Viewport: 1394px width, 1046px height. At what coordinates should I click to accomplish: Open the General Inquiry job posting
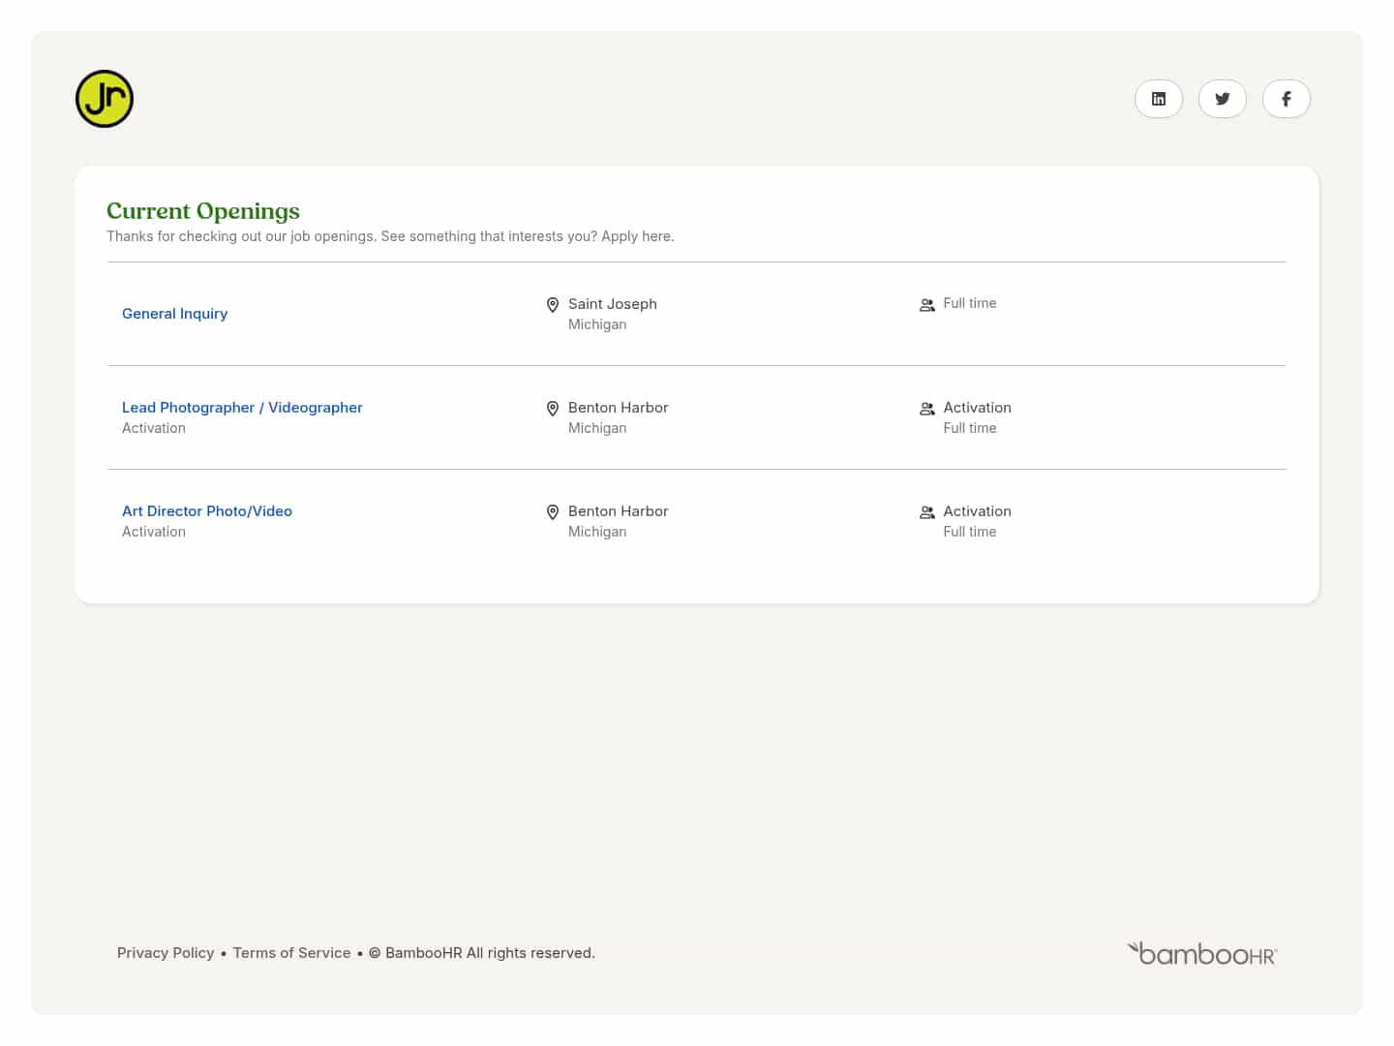(x=174, y=314)
